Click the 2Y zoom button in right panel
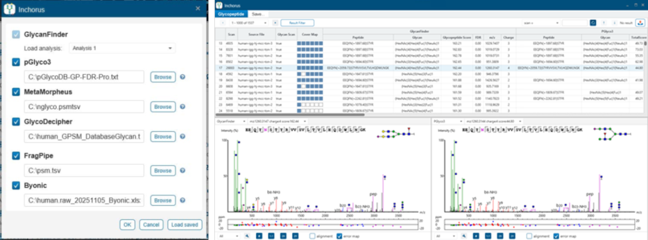This screenshot has height=240, width=648. coord(512,236)
